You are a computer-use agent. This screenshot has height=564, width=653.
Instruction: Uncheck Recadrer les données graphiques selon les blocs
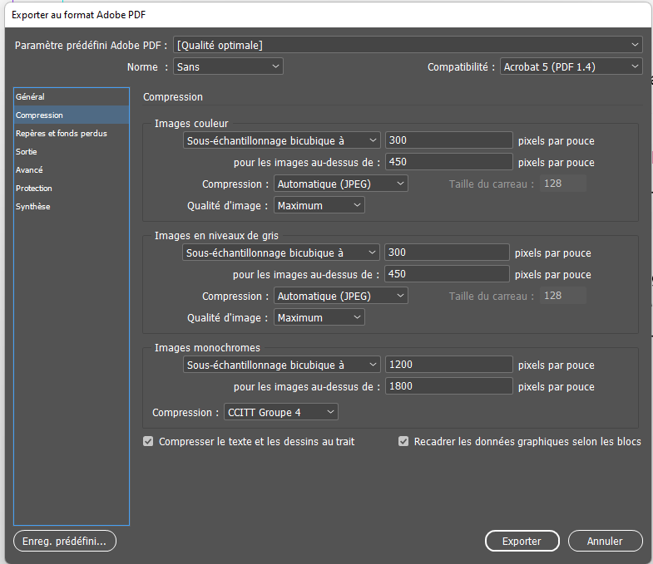coord(403,442)
